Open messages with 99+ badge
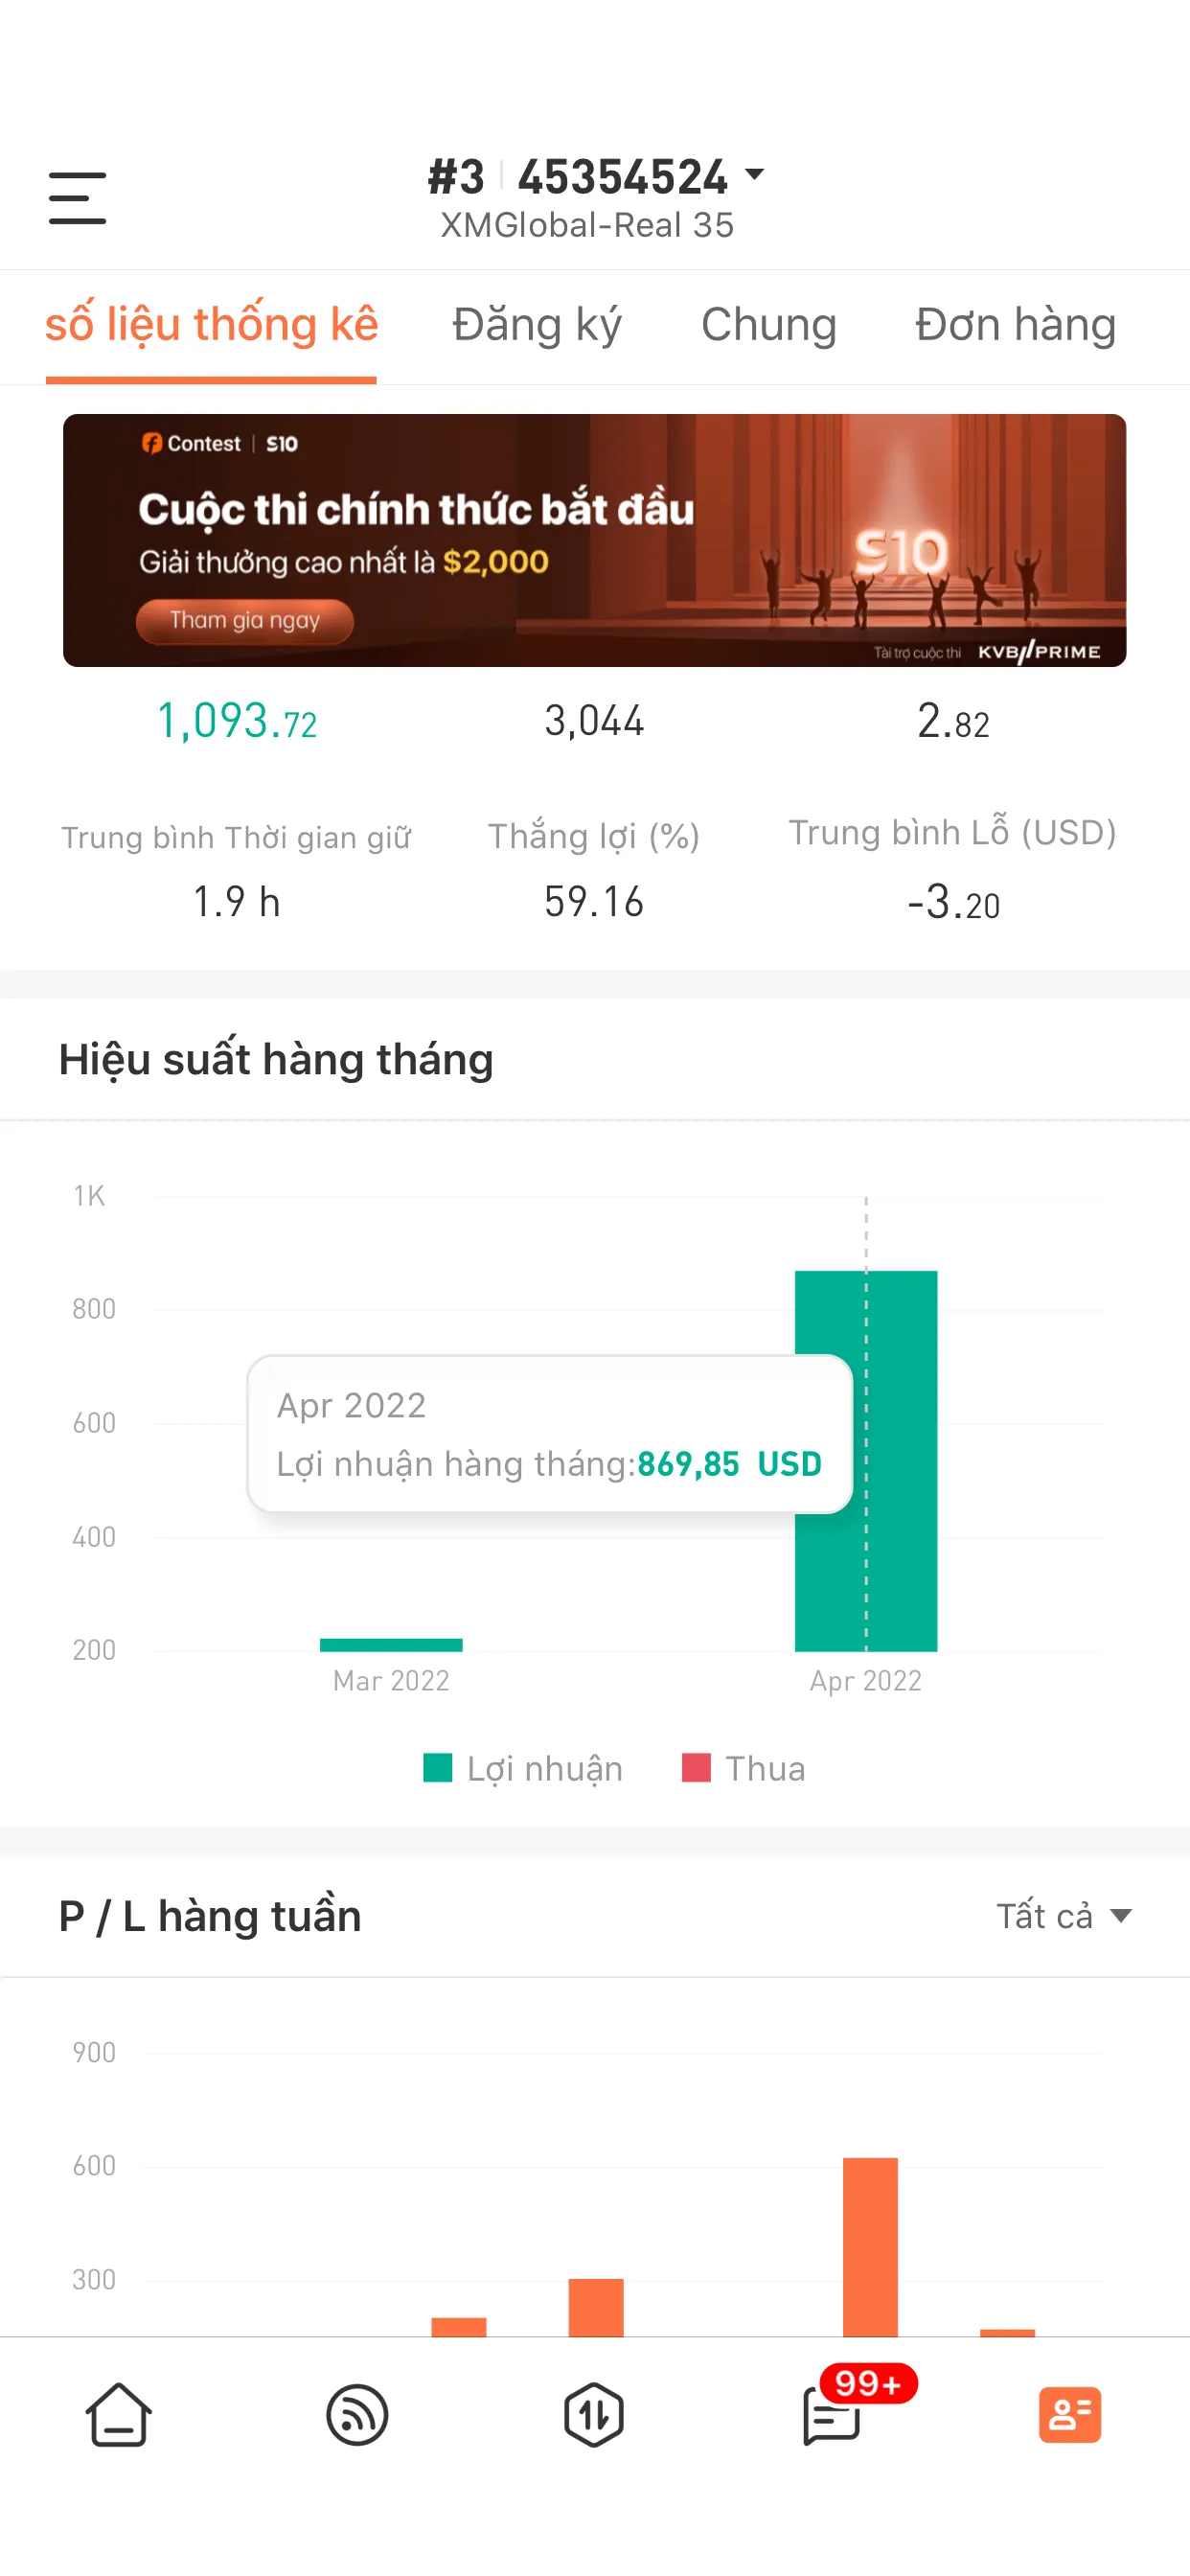Image resolution: width=1190 pixels, height=2576 pixels. coord(832,2414)
